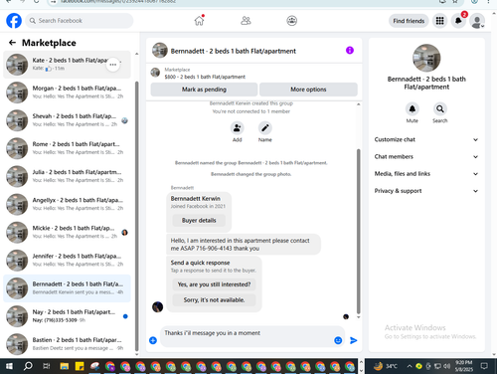Open the Nay conversation
This screenshot has width=497, height=374.
pos(67,316)
